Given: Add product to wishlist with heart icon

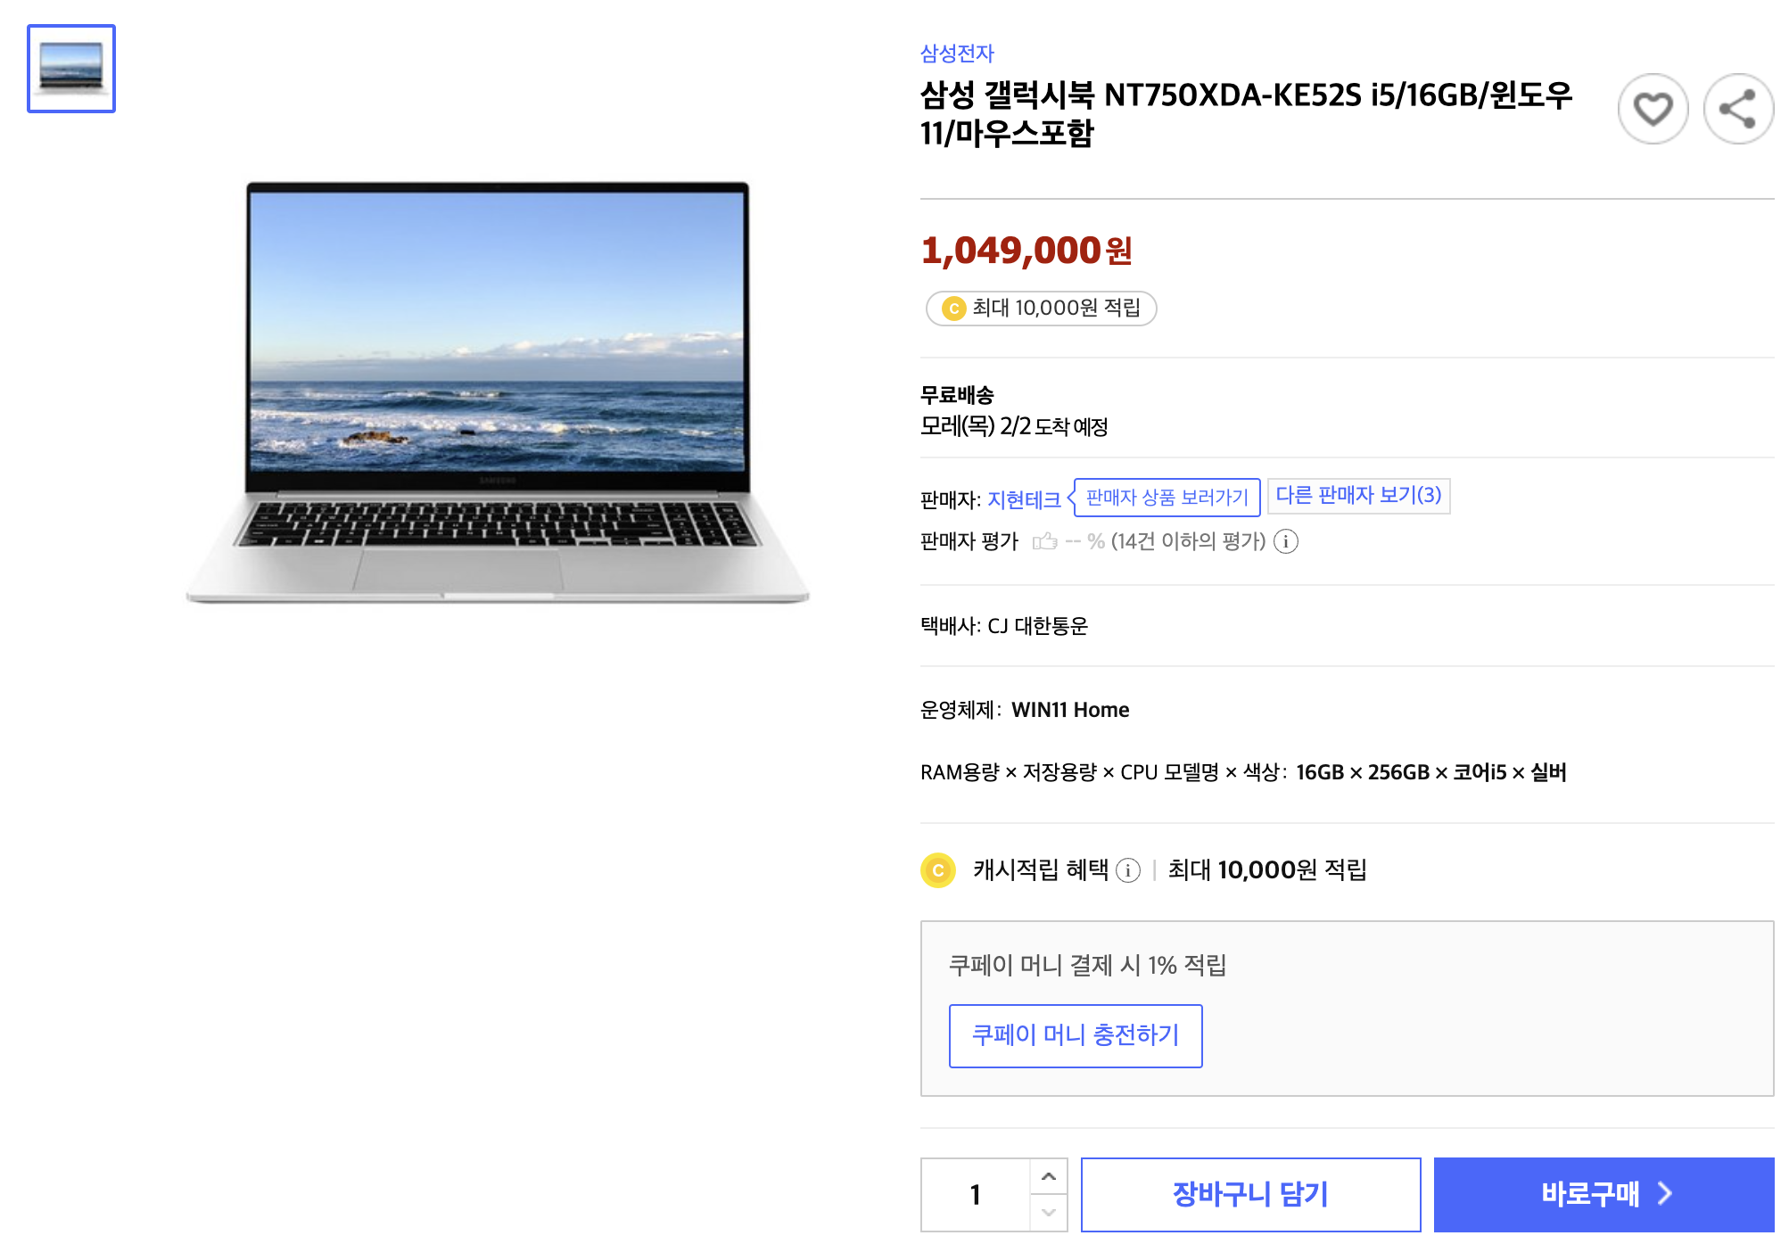Looking at the screenshot, I should pyautogui.click(x=1653, y=110).
